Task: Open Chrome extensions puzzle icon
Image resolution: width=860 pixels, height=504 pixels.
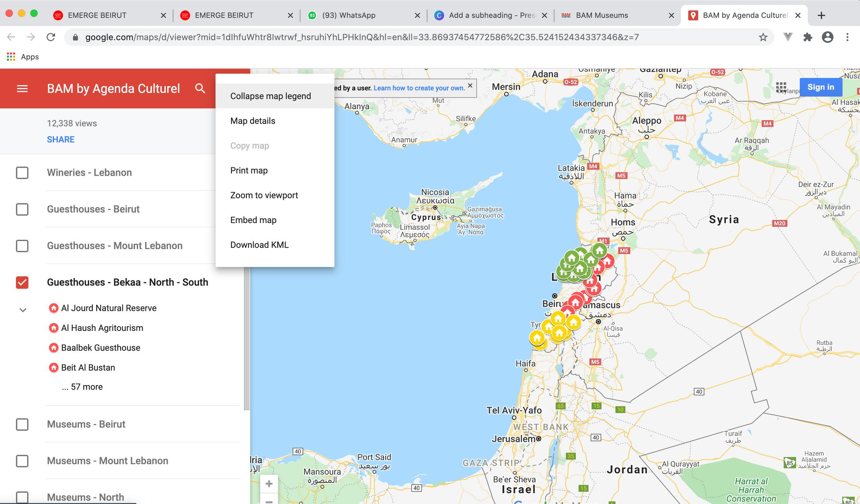Action: point(808,37)
